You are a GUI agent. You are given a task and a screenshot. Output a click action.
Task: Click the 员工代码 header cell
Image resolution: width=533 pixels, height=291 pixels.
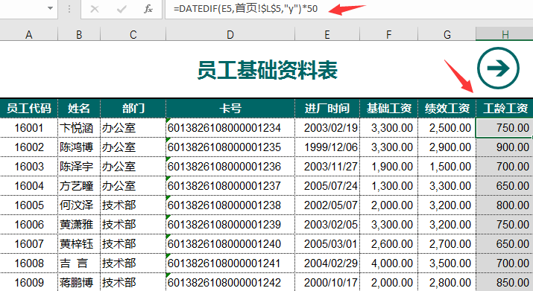(29, 109)
